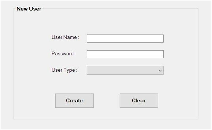The image size is (212, 130).
Task: Click the Create button
Action: coord(74,100)
